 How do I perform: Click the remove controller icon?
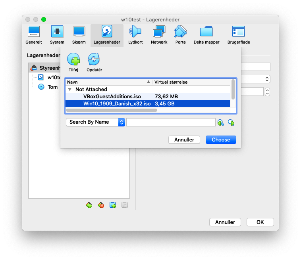click(x=101, y=205)
